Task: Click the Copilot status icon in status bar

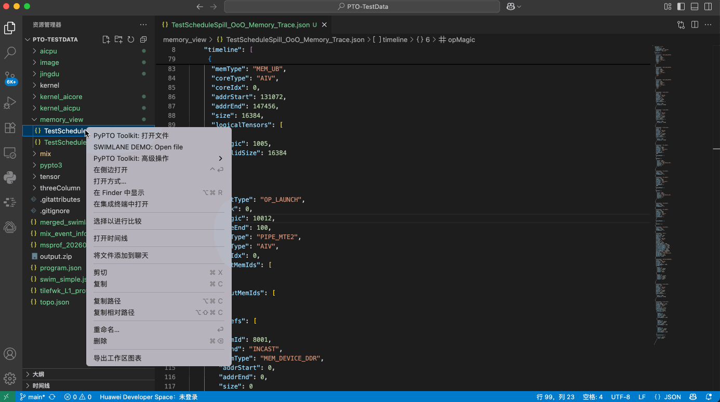Action: pos(692,397)
